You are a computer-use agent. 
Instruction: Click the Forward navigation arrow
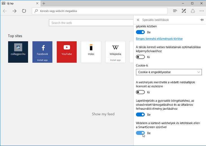point(14,11)
